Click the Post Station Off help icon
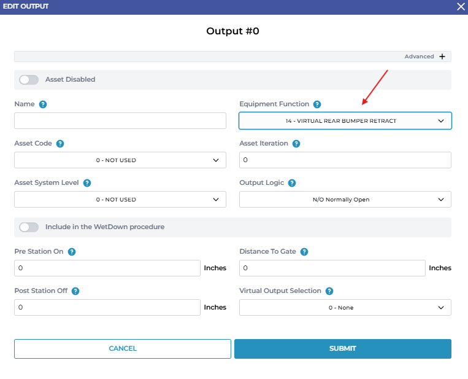Viewport: 468px width, 379px height. [x=75, y=291]
